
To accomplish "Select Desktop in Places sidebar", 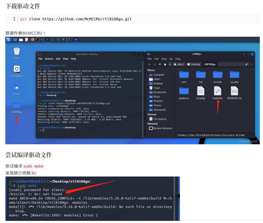I will coord(156,83).
